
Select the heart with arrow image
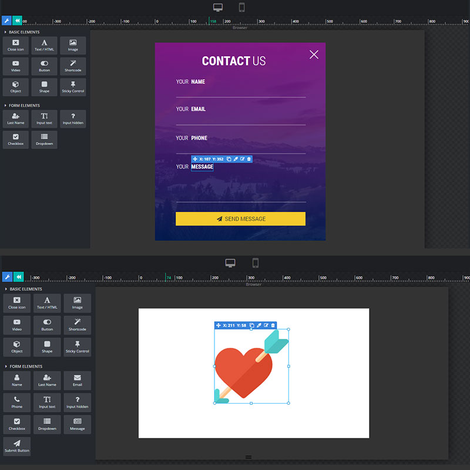(x=251, y=366)
